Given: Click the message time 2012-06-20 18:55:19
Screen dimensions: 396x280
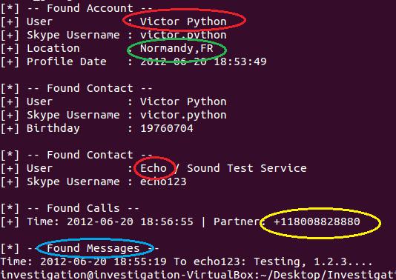Looking at the screenshot, I should tap(103, 261).
